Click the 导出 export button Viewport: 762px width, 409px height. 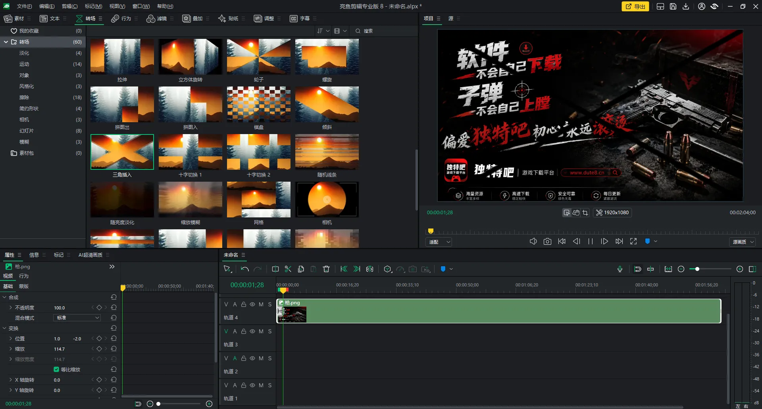(x=635, y=6)
